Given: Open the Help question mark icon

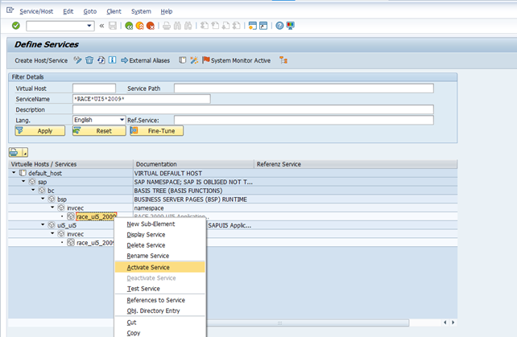Looking at the screenshot, I should (x=279, y=26).
